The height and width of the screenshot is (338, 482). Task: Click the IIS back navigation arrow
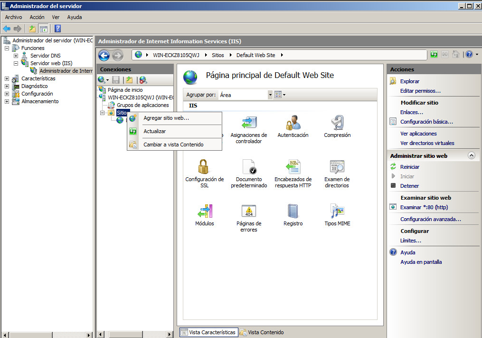[104, 55]
